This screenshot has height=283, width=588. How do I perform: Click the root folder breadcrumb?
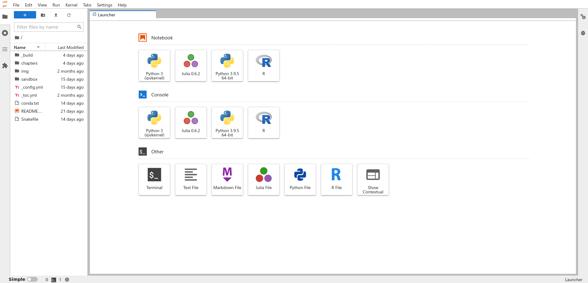17,38
